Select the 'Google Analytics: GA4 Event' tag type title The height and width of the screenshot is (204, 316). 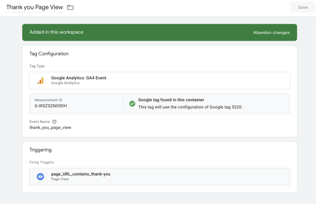point(78,78)
